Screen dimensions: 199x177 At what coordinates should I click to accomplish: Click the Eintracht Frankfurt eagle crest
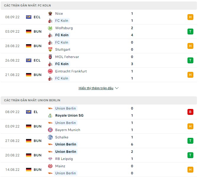coord(50,71)
